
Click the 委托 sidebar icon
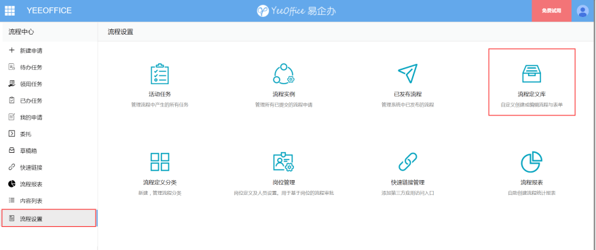[12, 134]
